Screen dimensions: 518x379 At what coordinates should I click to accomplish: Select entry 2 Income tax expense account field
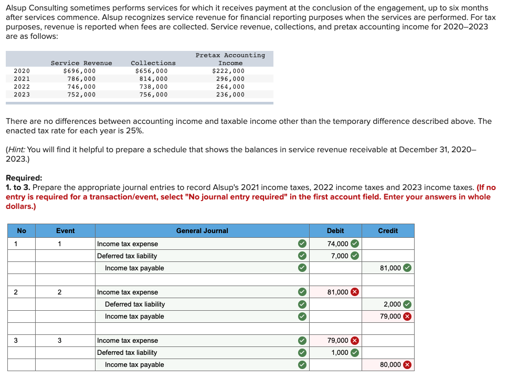202,292
